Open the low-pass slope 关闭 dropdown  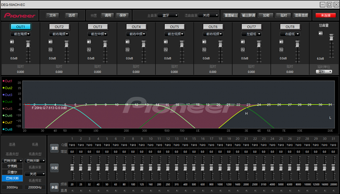pyautogui.click(x=35, y=174)
